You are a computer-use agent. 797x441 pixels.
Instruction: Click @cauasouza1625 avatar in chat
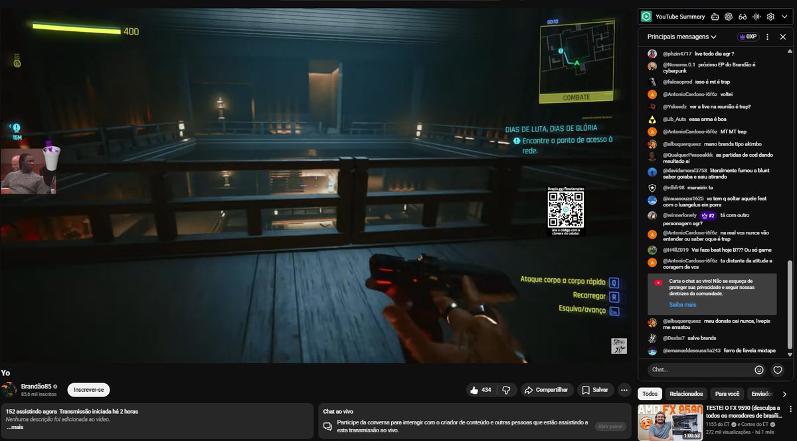(652, 200)
